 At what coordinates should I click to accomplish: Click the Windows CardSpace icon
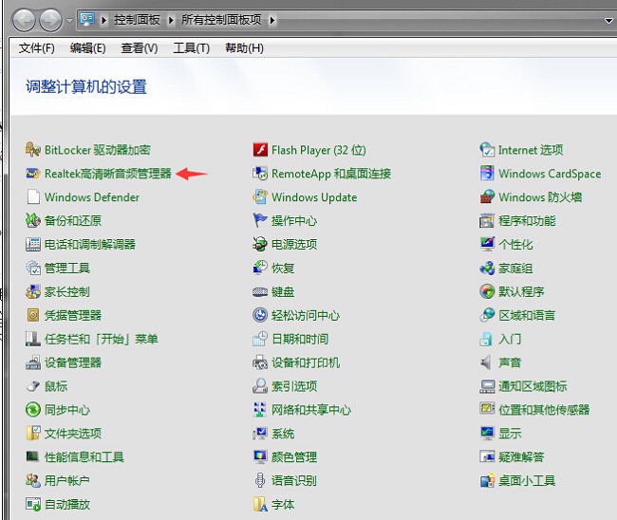[487, 174]
